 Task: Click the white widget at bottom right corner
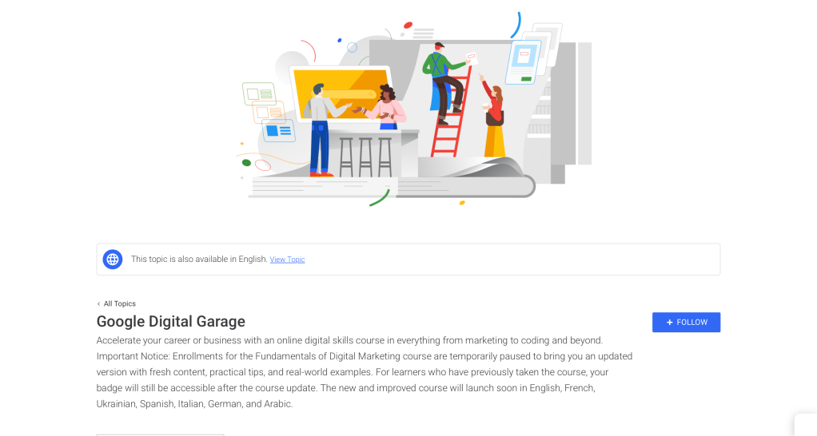tap(806, 425)
